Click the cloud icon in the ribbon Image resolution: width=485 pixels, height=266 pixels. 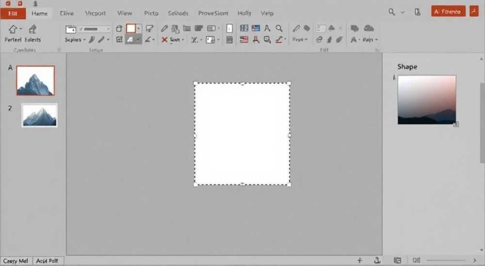(369, 29)
